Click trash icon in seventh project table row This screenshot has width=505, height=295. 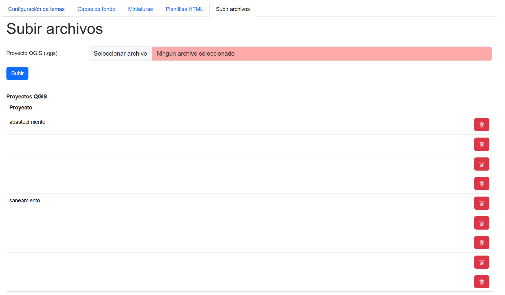[x=481, y=243]
